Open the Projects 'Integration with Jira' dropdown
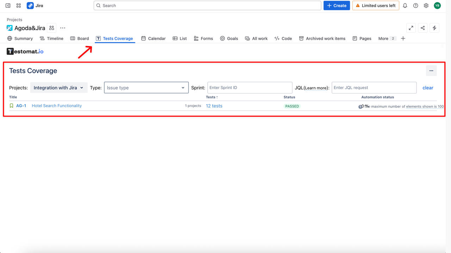 point(58,88)
